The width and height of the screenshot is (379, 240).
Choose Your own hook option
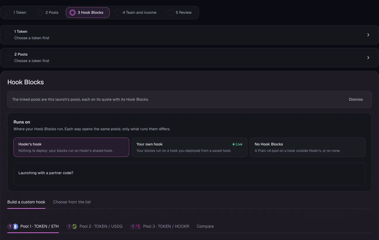189,147
